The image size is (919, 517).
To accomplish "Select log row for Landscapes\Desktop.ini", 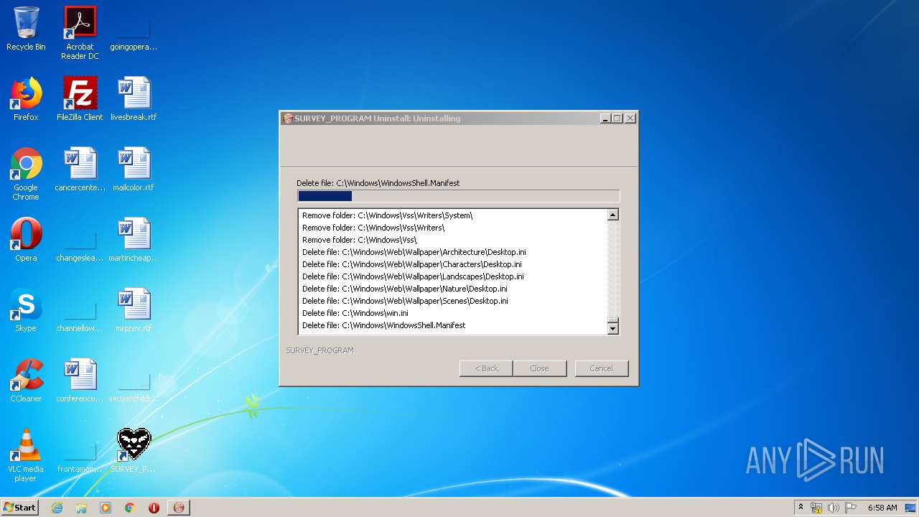I will point(453,276).
